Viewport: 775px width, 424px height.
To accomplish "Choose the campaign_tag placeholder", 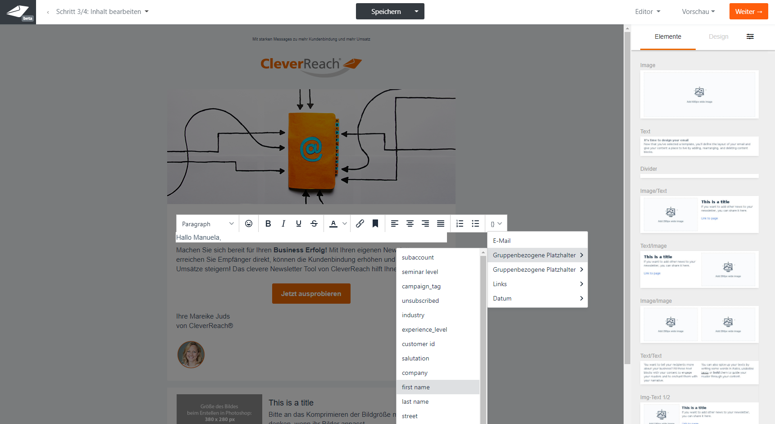I will (x=438, y=286).
